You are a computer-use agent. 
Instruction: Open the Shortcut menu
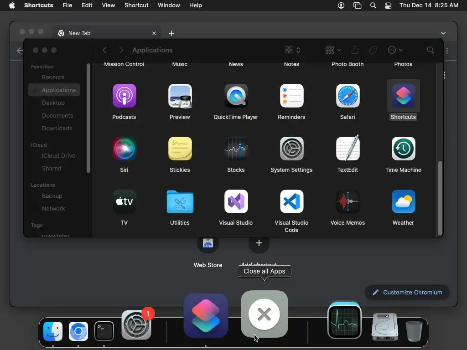click(136, 5)
